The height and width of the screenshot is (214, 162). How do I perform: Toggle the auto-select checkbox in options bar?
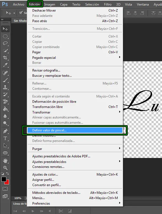click(x=21, y=13)
